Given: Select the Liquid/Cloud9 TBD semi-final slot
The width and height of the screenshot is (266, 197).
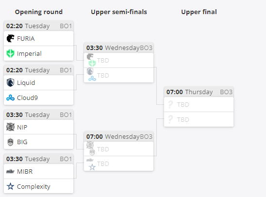Looking at the screenshot, I should coord(119,75).
